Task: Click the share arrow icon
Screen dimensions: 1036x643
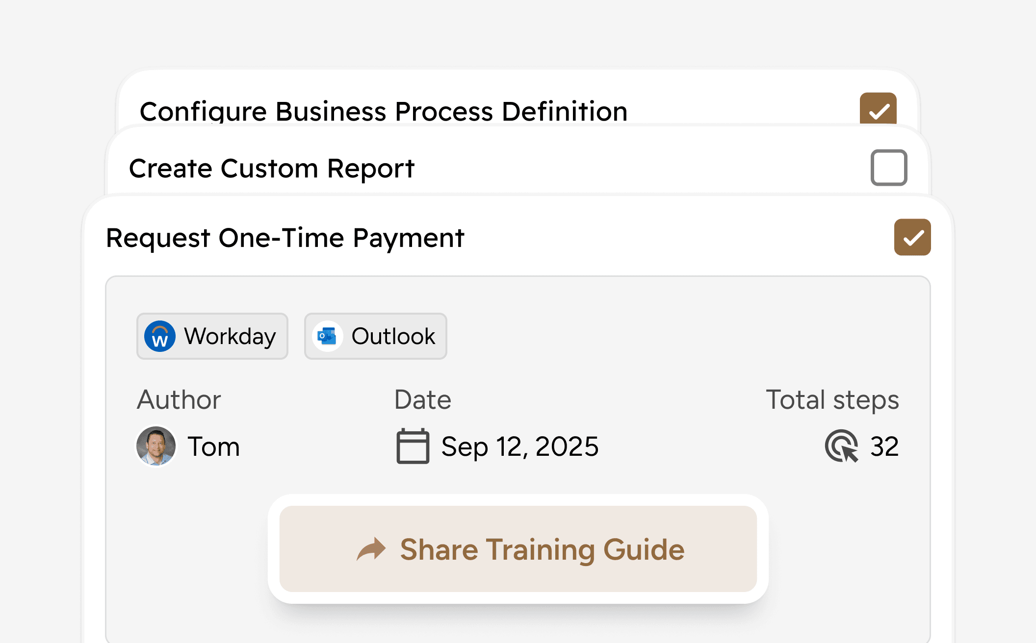Action: pyautogui.click(x=371, y=549)
